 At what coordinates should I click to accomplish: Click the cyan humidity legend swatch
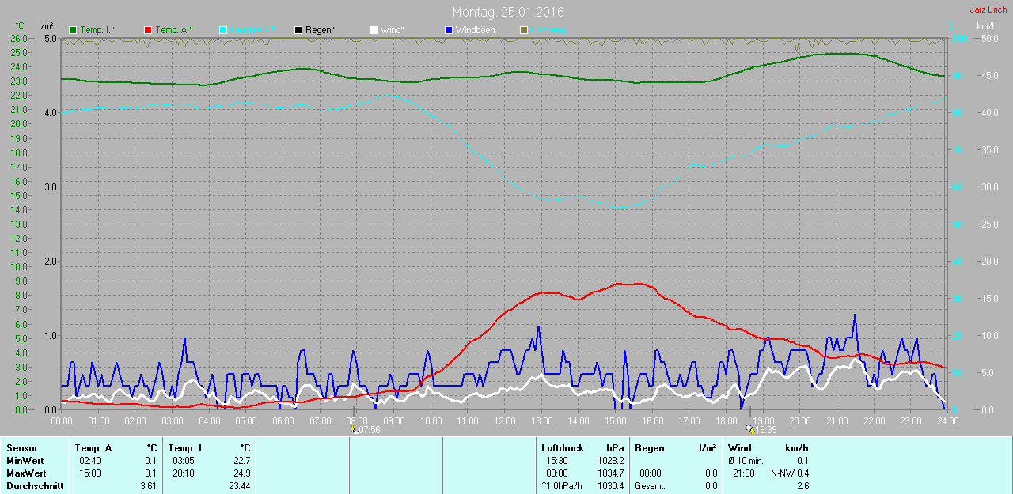tap(223, 30)
